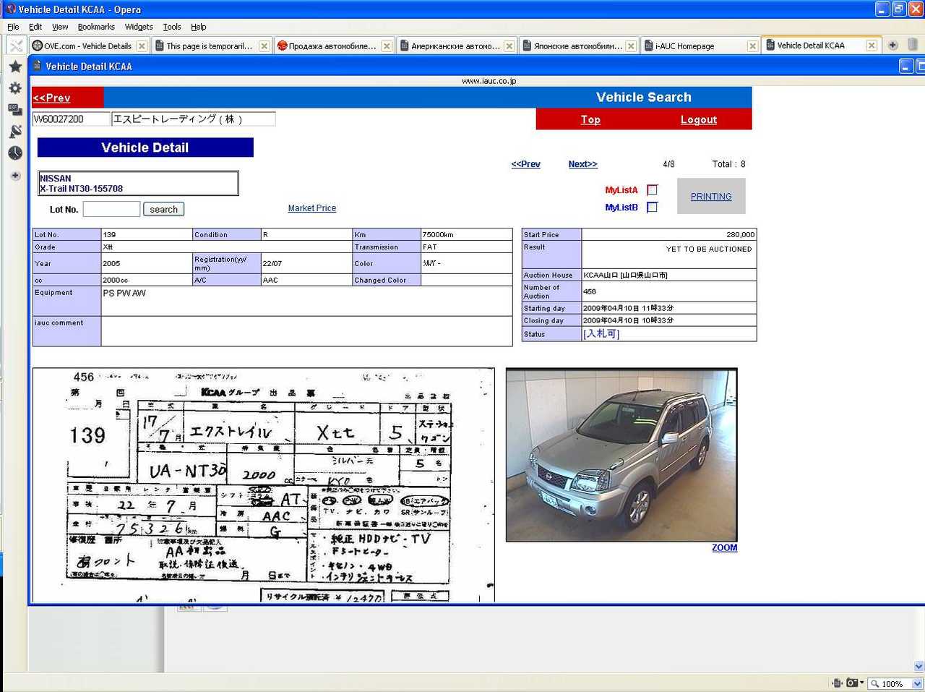Close the Японские автомобили... tab
This screenshot has width=925, height=692.
(x=631, y=46)
